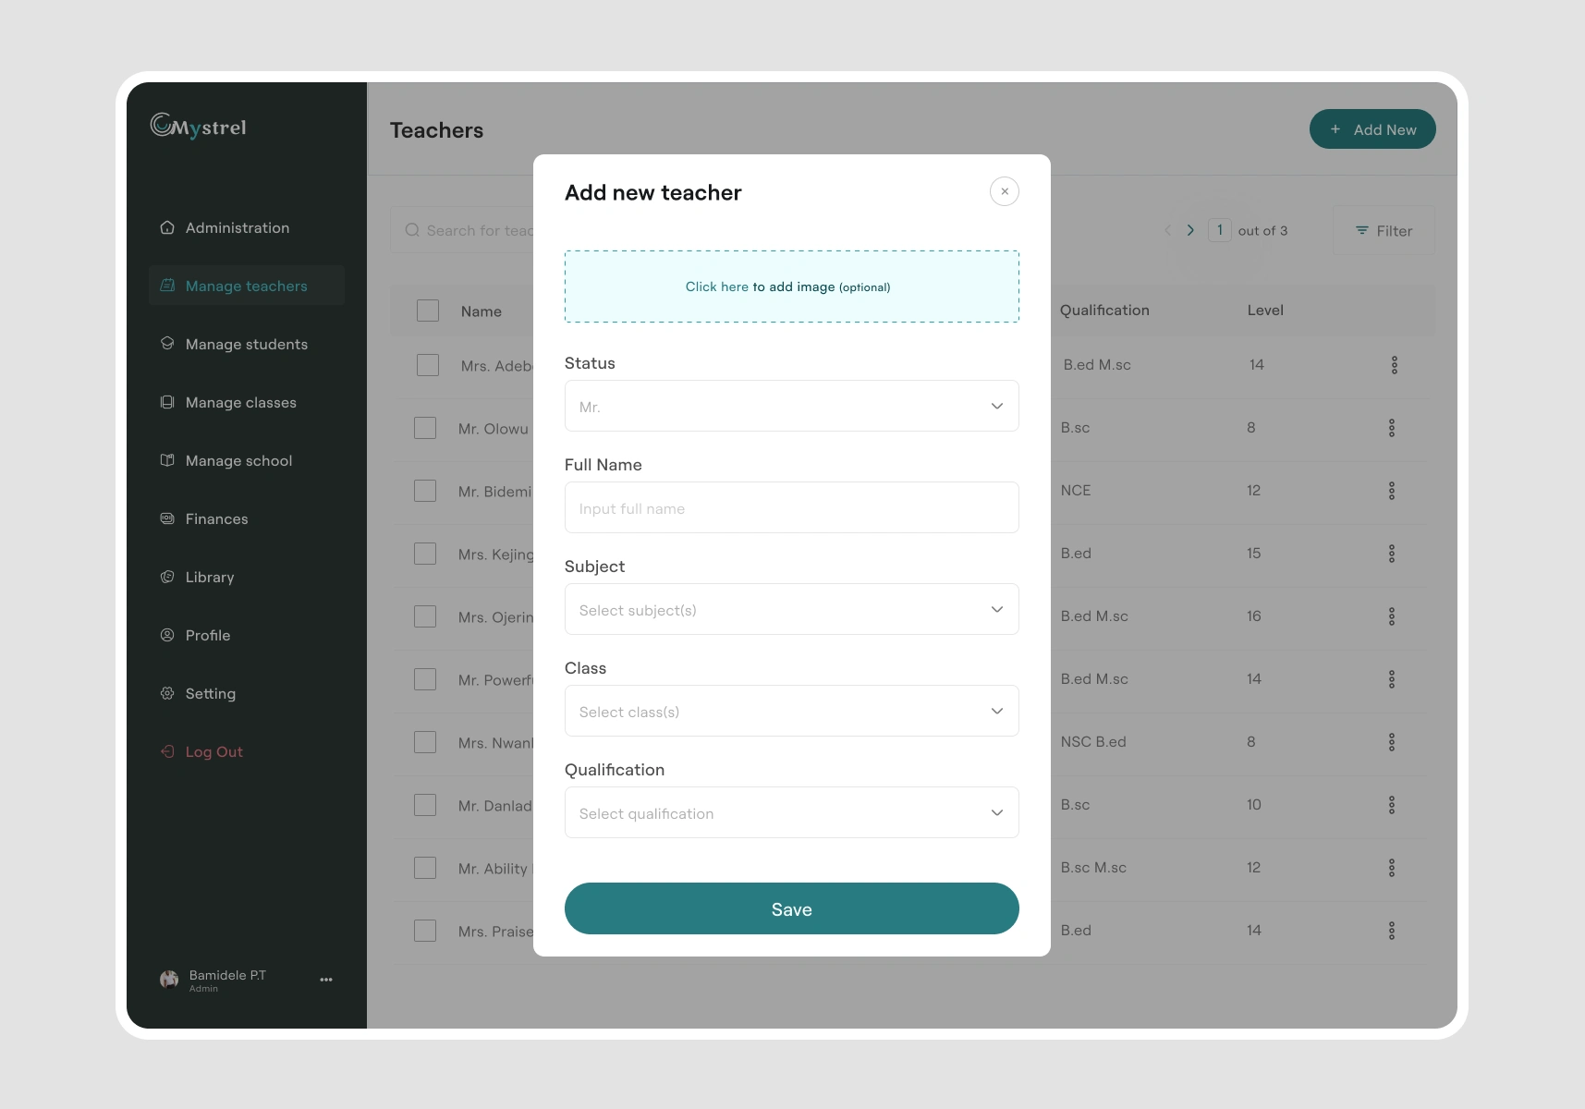Click the Add New button

pyautogui.click(x=1372, y=129)
